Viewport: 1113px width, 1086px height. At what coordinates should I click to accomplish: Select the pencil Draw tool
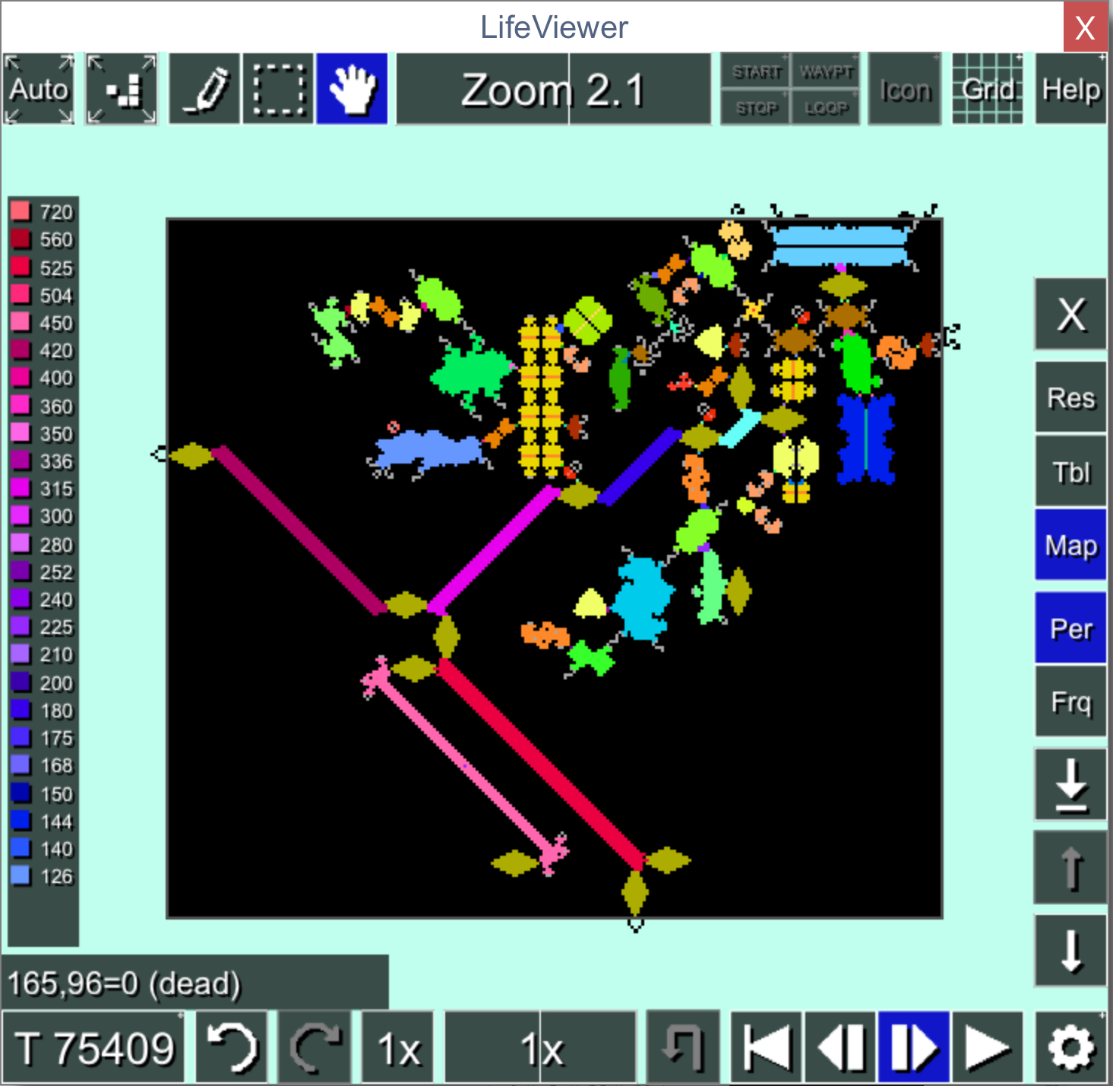point(204,89)
